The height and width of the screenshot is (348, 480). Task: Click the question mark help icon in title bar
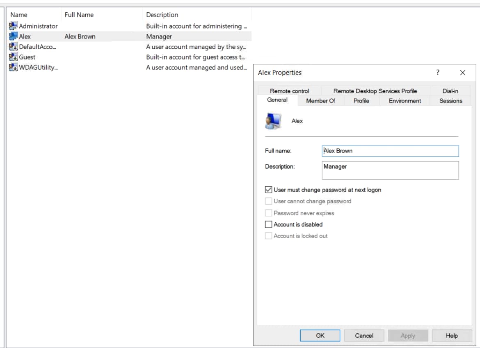[438, 72]
